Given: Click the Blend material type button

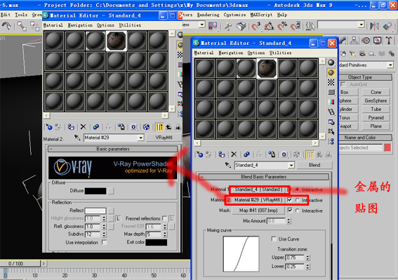Looking at the screenshot, I should [x=314, y=165].
